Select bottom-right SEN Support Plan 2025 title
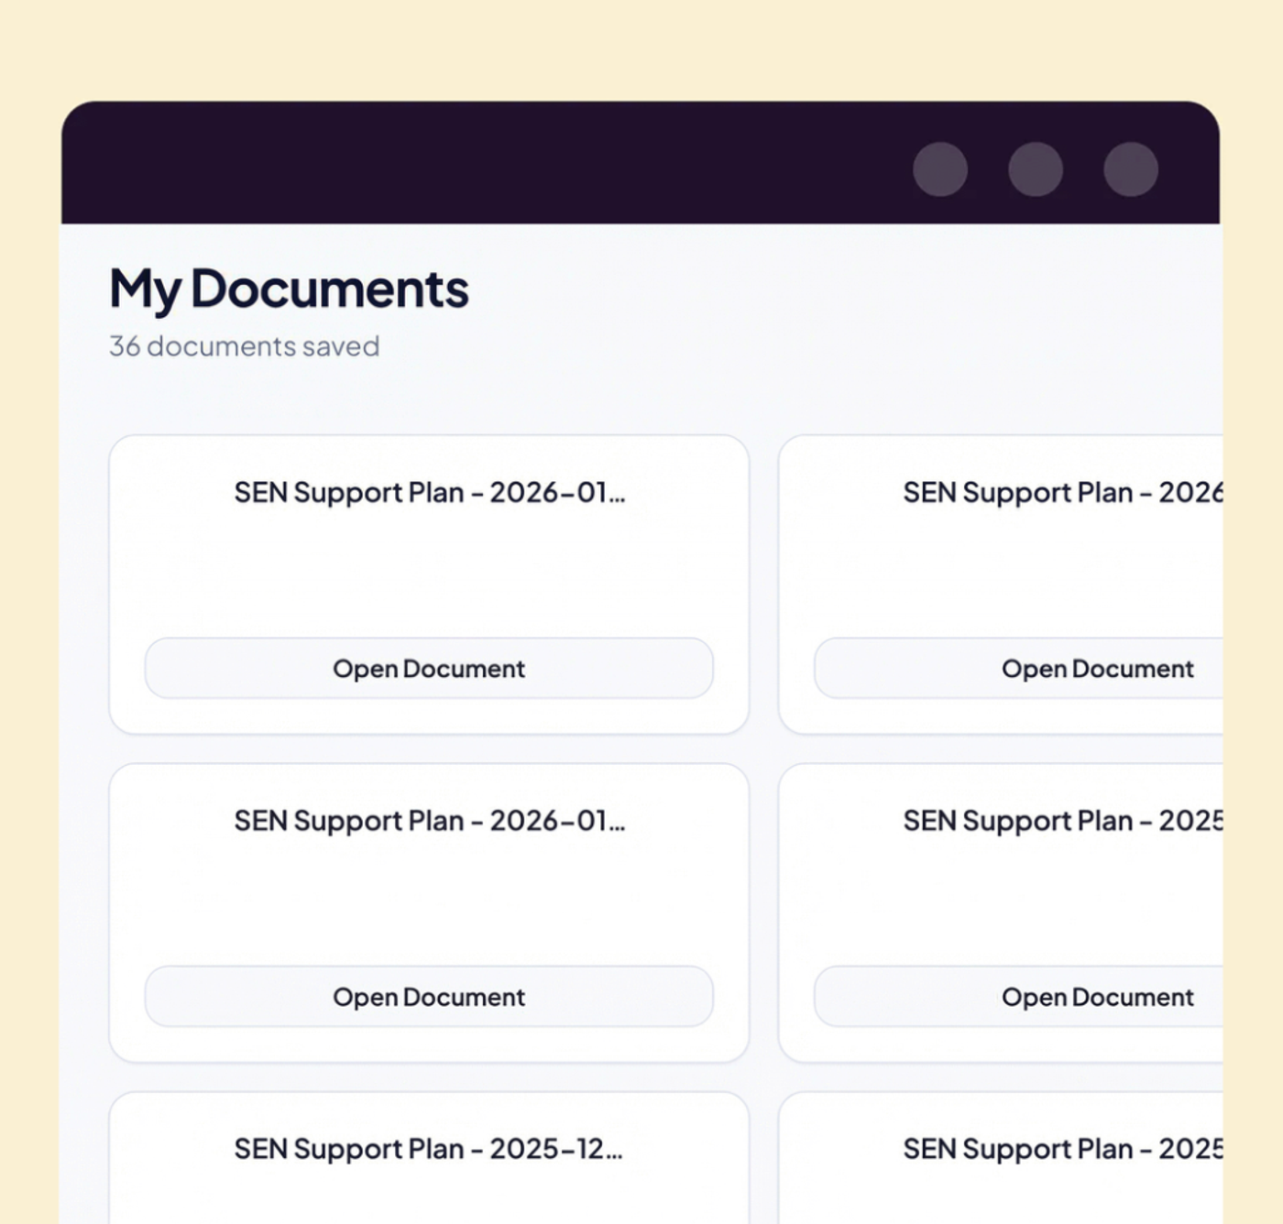Image resolution: width=1283 pixels, height=1224 pixels. (1063, 1149)
